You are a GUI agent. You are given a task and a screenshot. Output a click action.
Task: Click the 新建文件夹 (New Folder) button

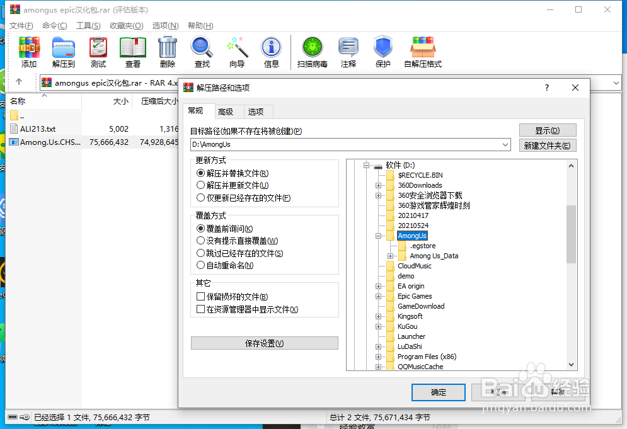click(x=548, y=145)
